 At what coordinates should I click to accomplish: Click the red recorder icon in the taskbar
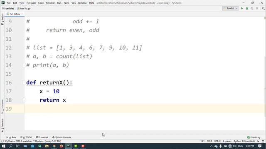pos(83,146)
